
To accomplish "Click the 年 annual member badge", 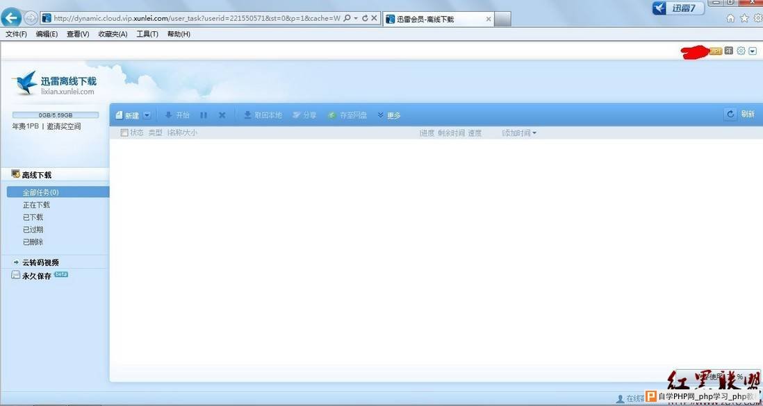I will click(x=728, y=51).
